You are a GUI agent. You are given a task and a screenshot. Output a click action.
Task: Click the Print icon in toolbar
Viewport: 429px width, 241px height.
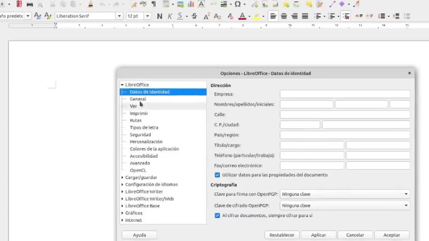pos(30,4)
